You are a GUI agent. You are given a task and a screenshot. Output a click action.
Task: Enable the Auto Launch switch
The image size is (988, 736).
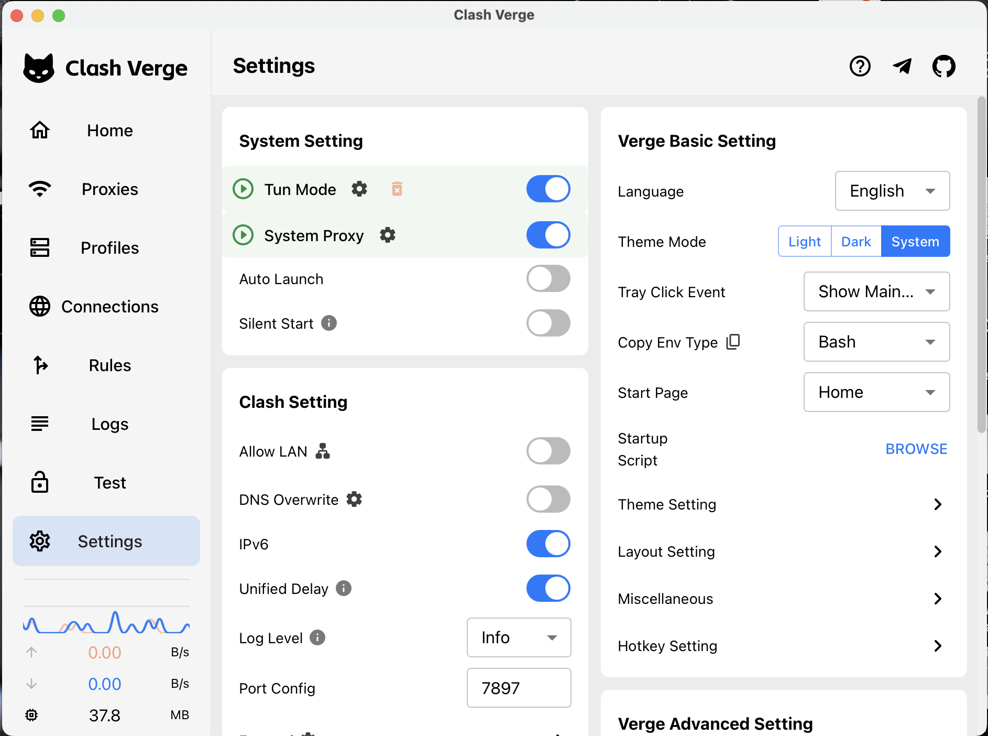pos(548,278)
